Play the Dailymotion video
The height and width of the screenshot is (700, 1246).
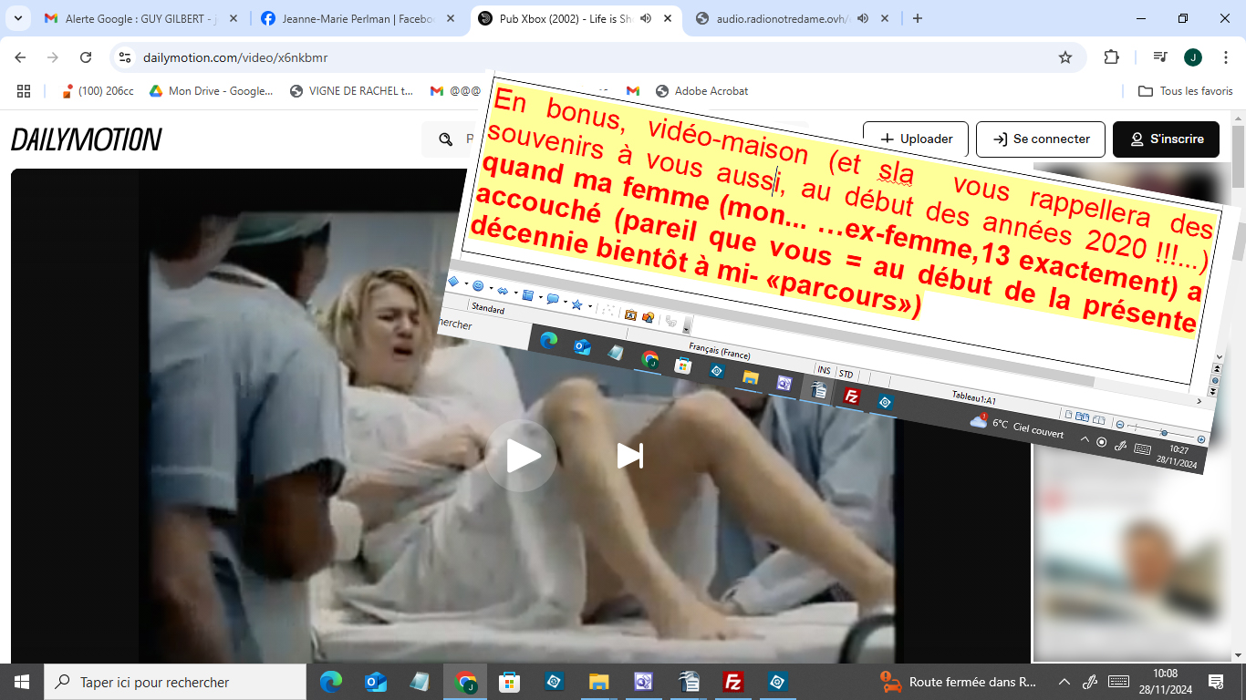521,456
